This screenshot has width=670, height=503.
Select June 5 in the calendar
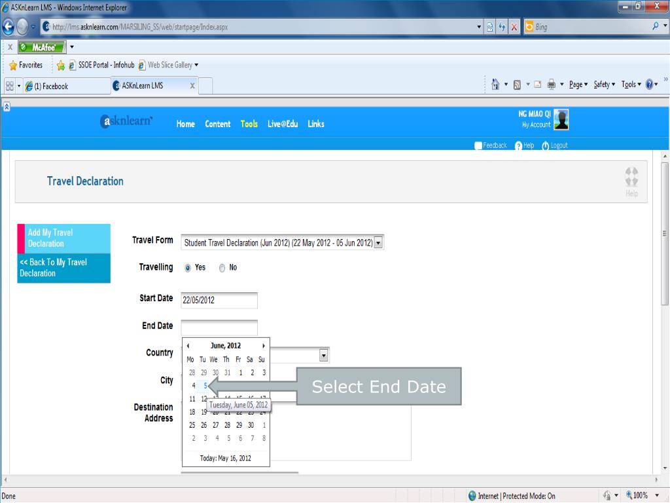point(205,386)
